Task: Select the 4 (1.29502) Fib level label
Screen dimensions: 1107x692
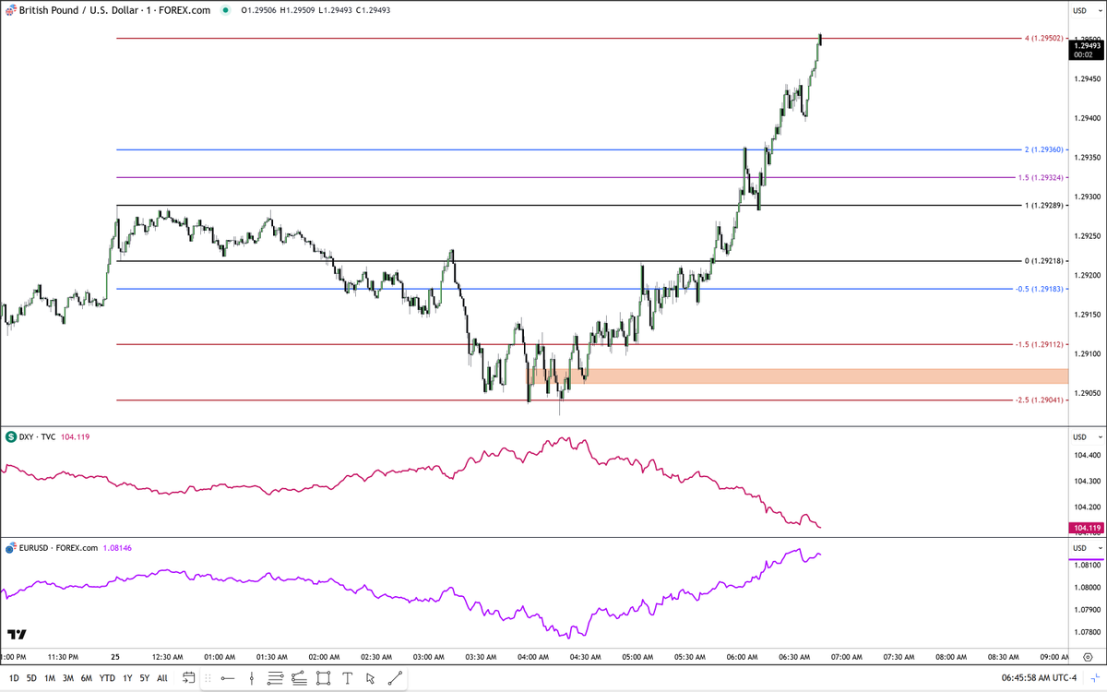Action: click(1045, 38)
